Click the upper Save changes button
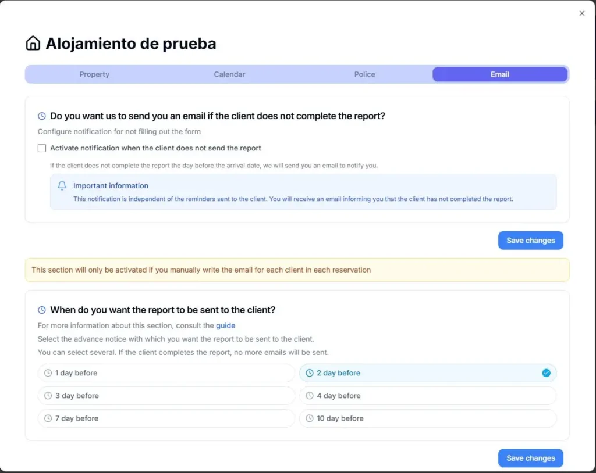This screenshot has height=473, width=596. 530,240
